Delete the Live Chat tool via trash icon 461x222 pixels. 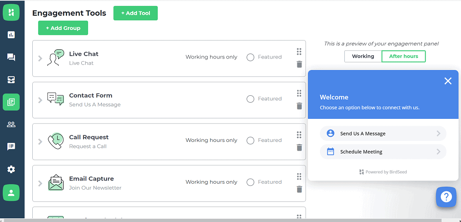pyautogui.click(x=299, y=64)
